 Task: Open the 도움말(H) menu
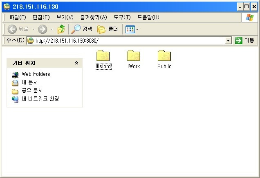click(x=148, y=17)
